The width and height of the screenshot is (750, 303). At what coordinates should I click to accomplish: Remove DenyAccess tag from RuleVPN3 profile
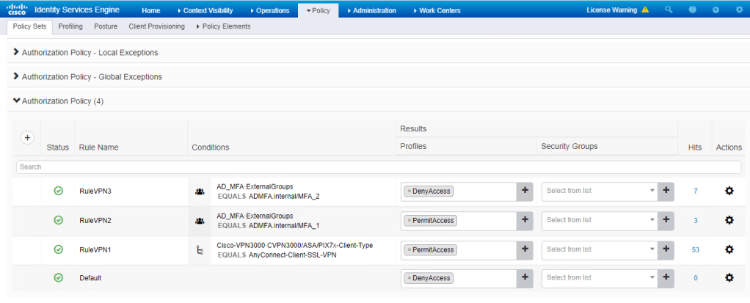click(409, 191)
